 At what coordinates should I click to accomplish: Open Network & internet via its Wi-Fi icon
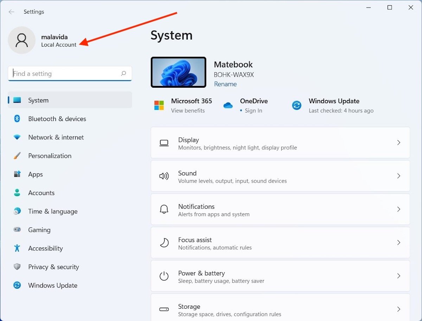(17, 137)
